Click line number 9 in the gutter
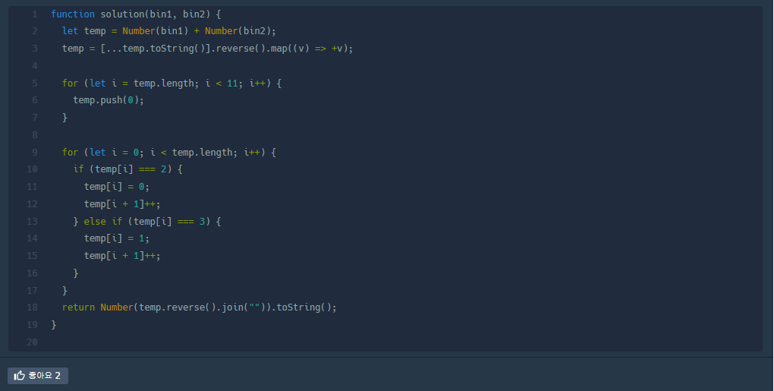Screen dimensions: 774x391 (35, 153)
